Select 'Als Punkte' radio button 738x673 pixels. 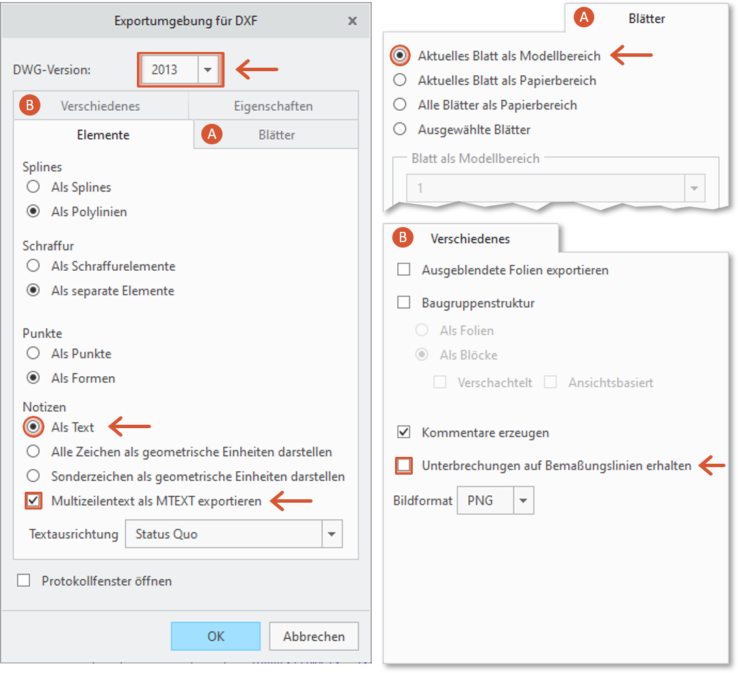click(x=33, y=354)
